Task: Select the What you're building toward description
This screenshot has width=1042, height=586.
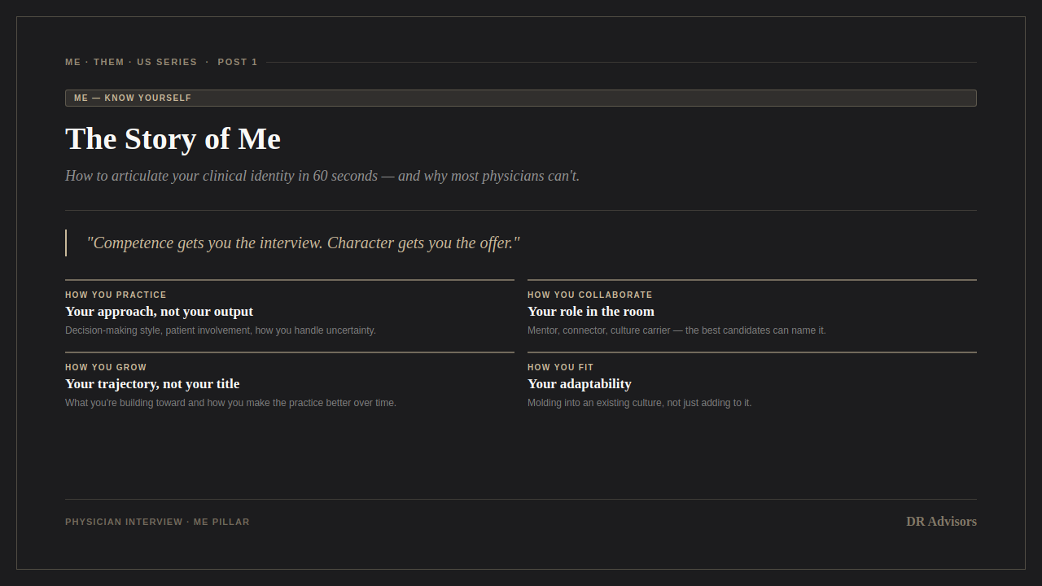Action: 230,403
